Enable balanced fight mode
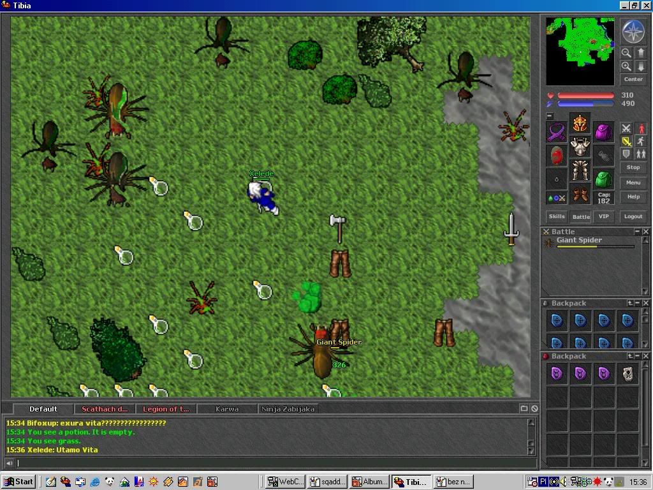 pyautogui.click(x=626, y=141)
